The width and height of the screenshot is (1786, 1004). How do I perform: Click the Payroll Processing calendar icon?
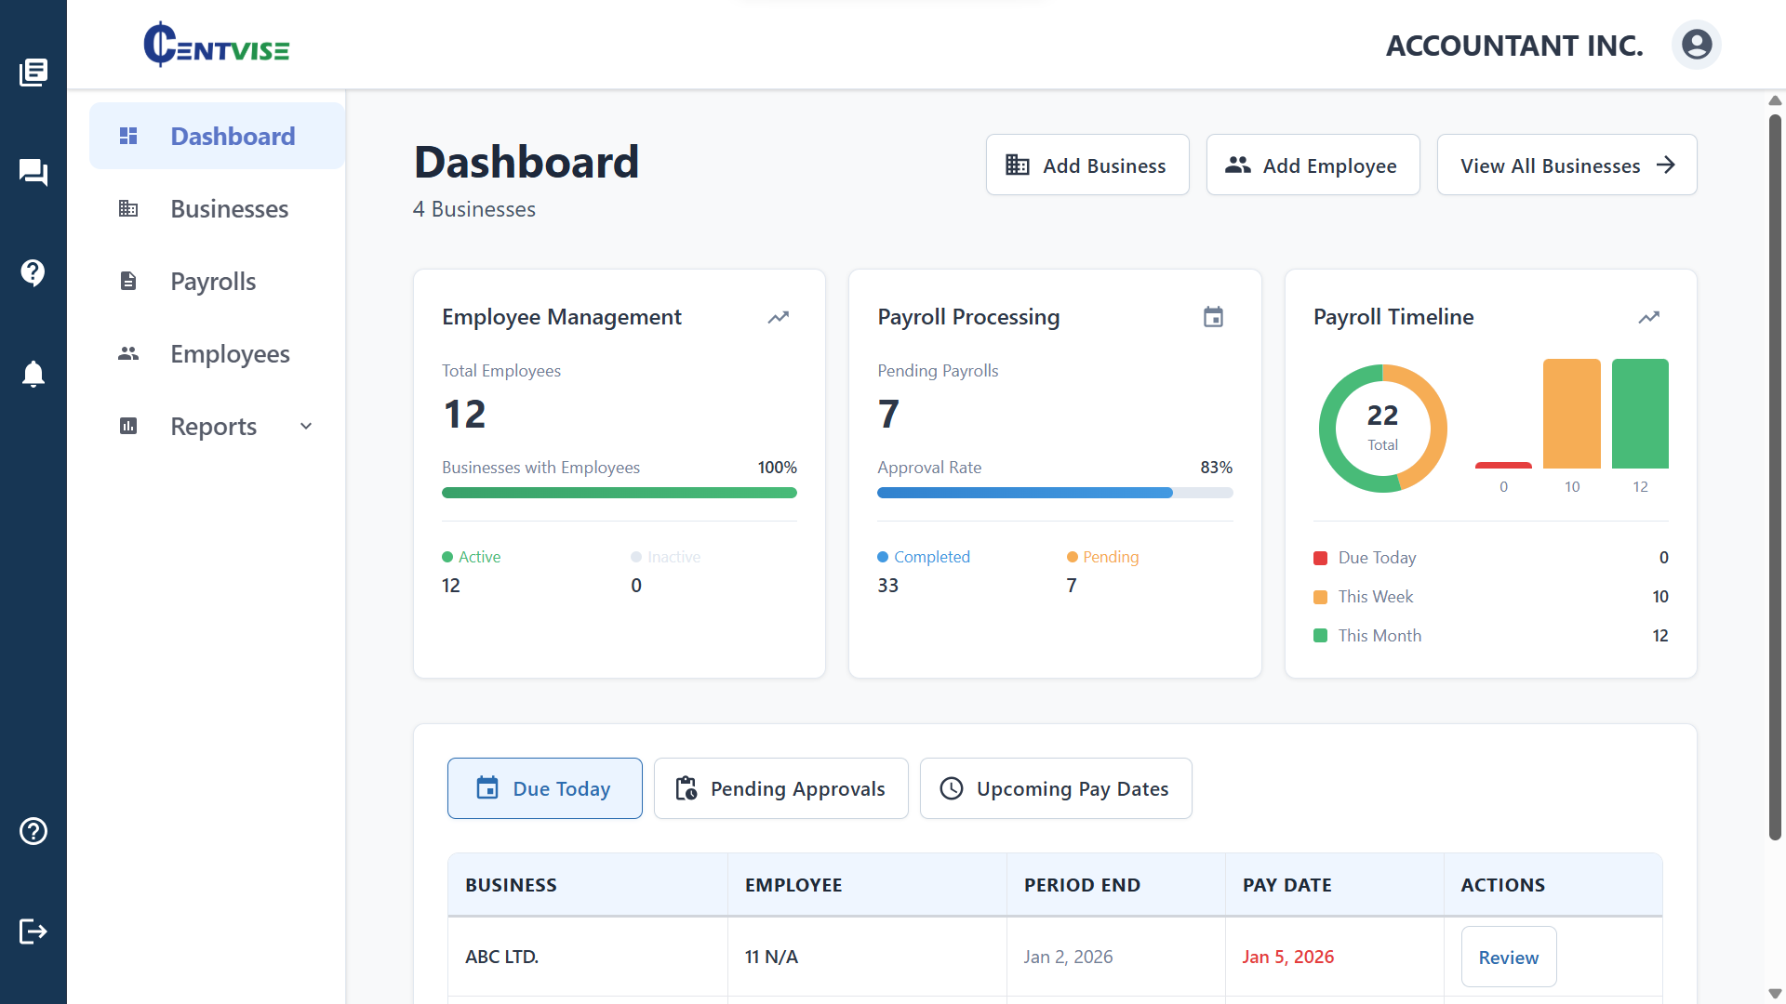(x=1213, y=317)
